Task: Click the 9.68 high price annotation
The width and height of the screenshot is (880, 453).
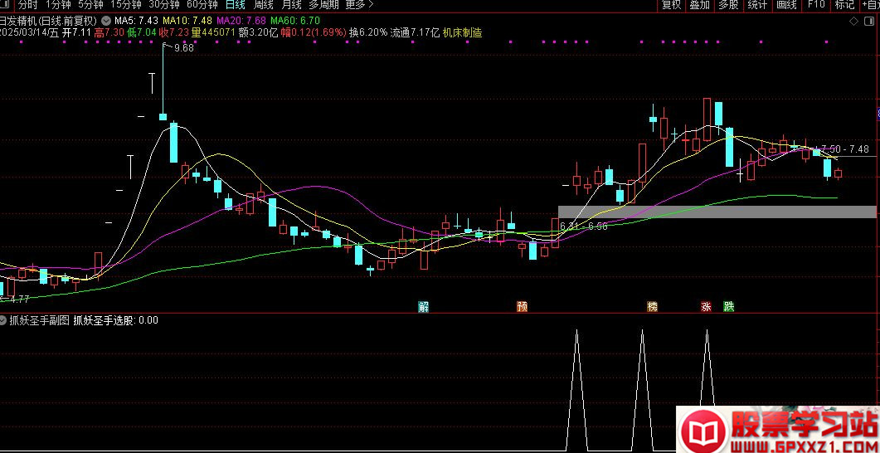Action: (x=183, y=48)
